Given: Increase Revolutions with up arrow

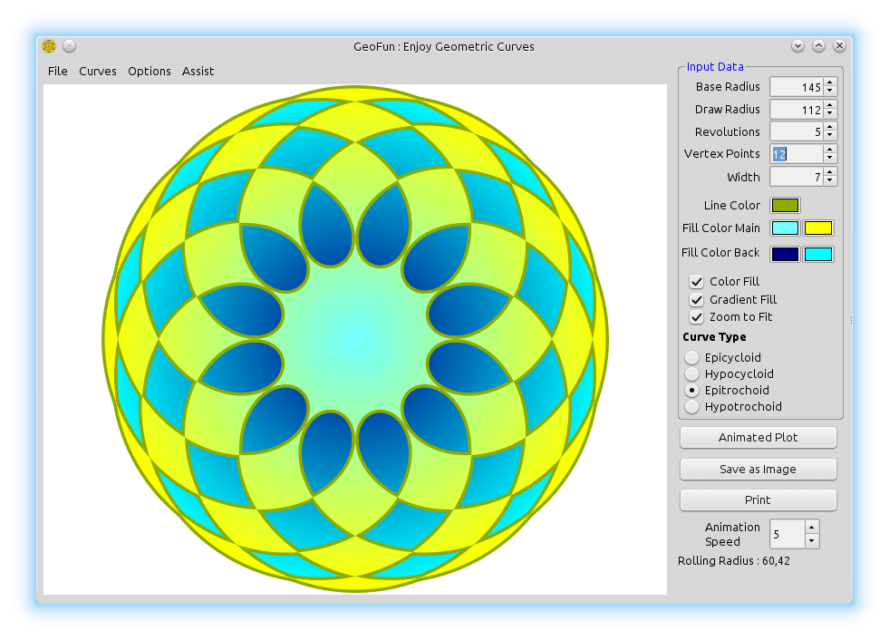Looking at the screenshot, I should [830, 127].
